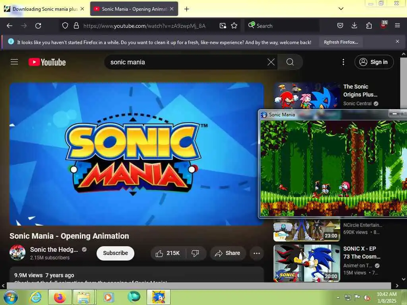The image size is (407, 305).
Task: Open the Pocket save icon
Action: pyautogui.click(x=340, y=26)
